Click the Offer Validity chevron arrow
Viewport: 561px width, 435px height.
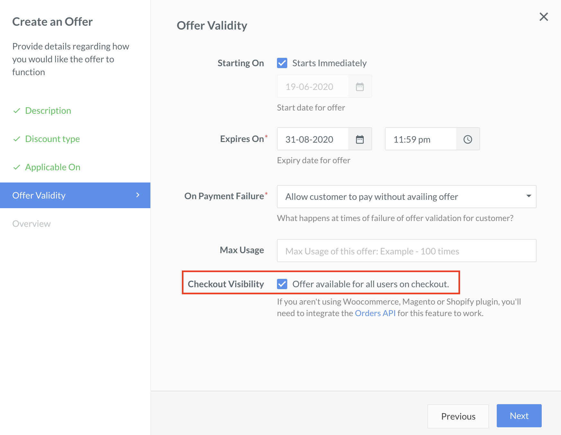point(138,195)
